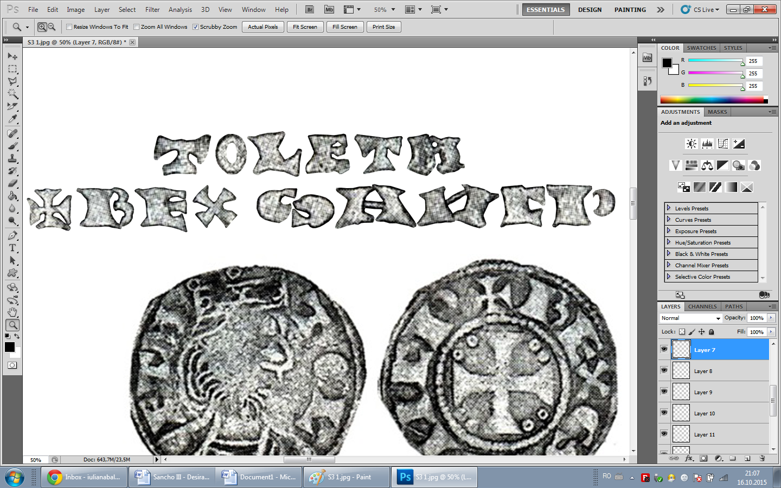Open the layer style fx menu
This screenshot has height=488, width=781.
(689, 458)
